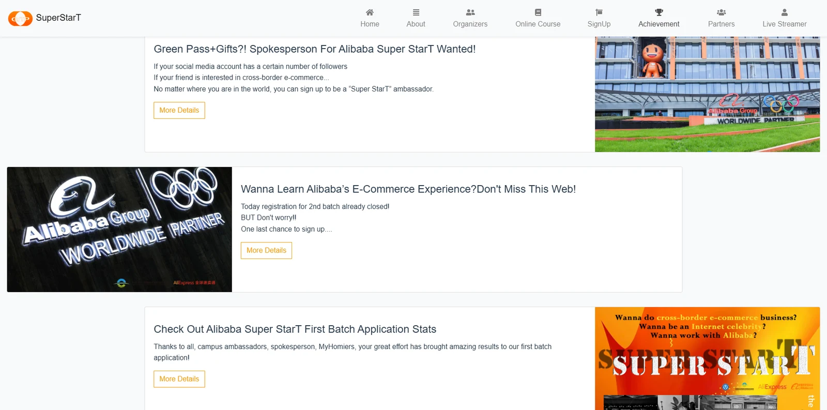
Task: Click text 'One last chance to sign up....'
Action: [286, 229]
